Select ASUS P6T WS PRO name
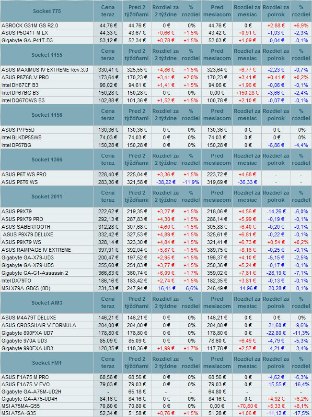Screen dimensions: 312x417 click(x=24, y=174)
